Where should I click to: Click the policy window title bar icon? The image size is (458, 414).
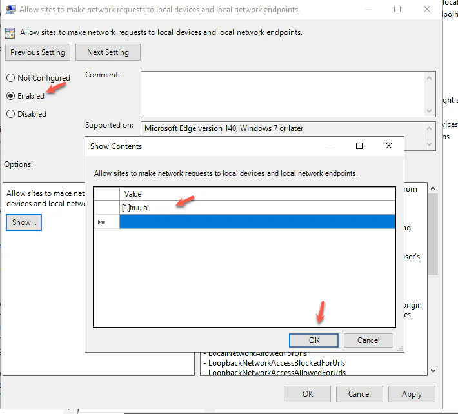pos(11,10)
